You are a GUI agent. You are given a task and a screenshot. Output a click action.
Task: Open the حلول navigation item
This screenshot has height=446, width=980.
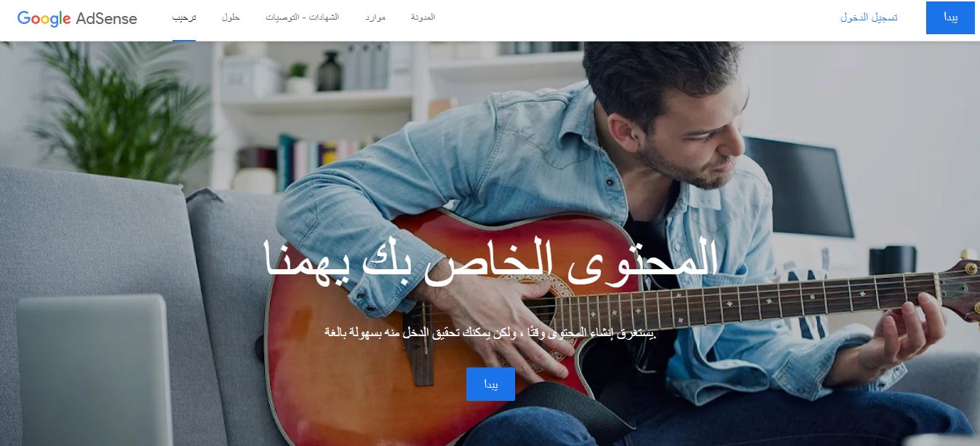click(x=231, y=17)
